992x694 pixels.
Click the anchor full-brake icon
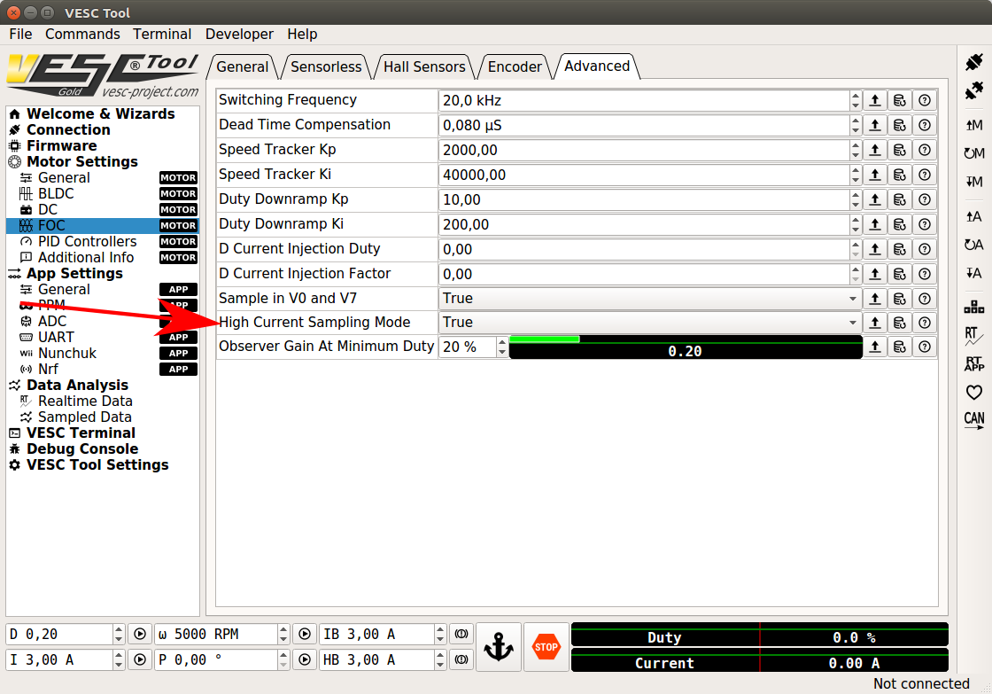(499, 647)
